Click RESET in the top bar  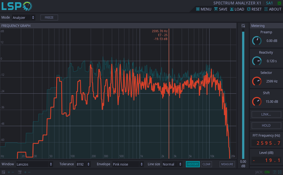pos(254,9)
